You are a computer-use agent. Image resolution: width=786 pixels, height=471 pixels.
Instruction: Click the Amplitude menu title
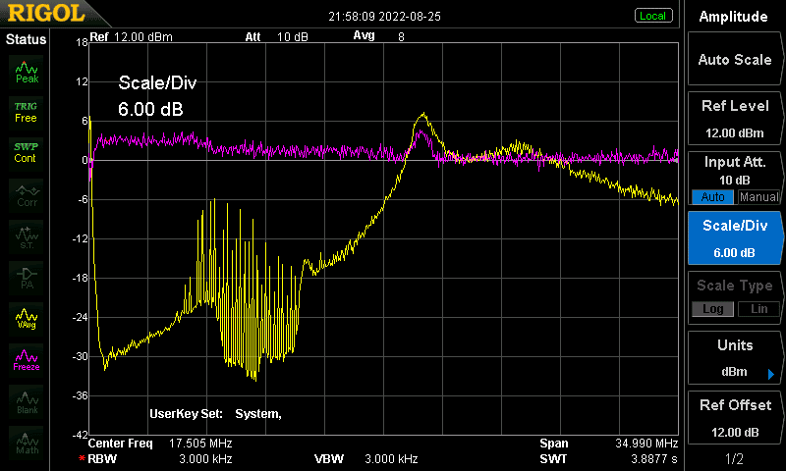tap(733, 17)
